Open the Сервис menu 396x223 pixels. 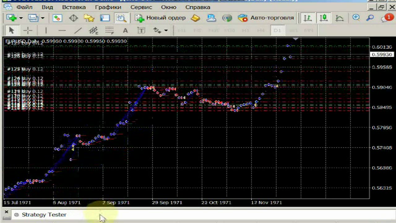pyautogui.click(x=141, y=7)
